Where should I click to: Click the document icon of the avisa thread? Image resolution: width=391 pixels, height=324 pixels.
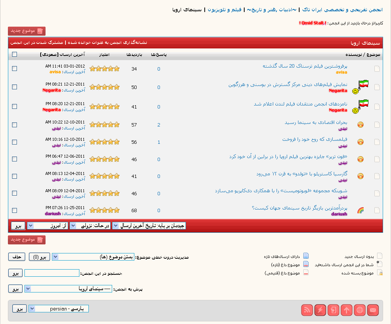(377, 69)
